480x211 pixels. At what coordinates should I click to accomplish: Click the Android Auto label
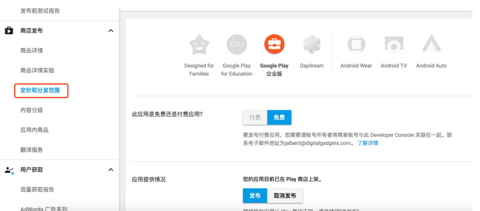tap(431, 66)
